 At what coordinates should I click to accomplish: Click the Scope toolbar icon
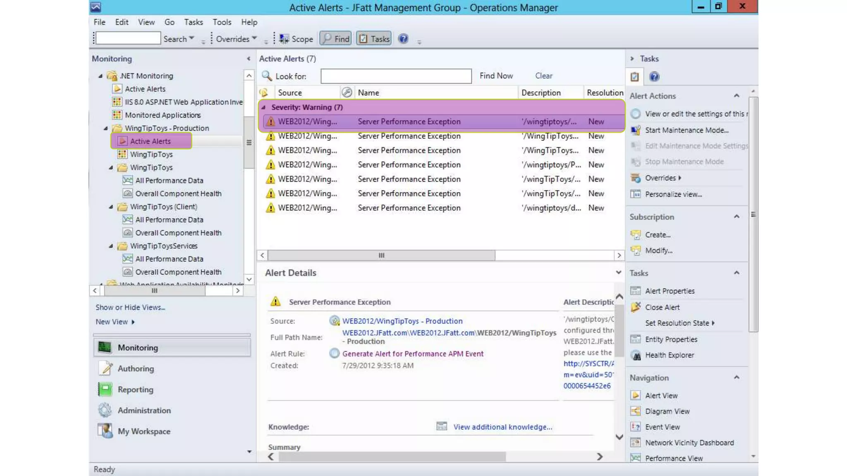coord(284,39)
